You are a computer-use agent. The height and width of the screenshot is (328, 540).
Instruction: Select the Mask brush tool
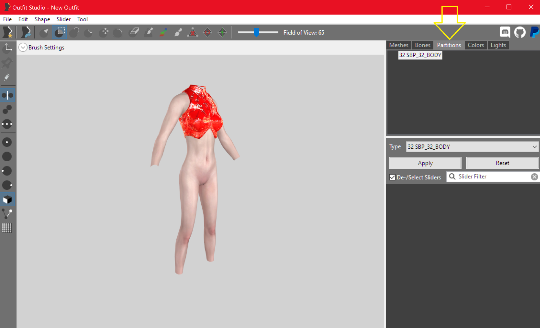click(59, 32)
